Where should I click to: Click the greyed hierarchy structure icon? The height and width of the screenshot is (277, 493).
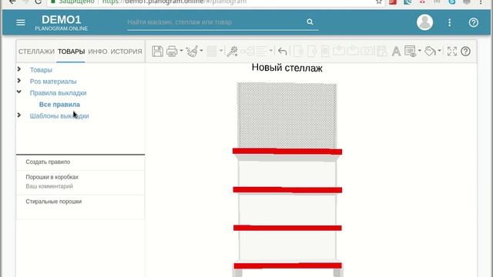[x=246, y=52]
